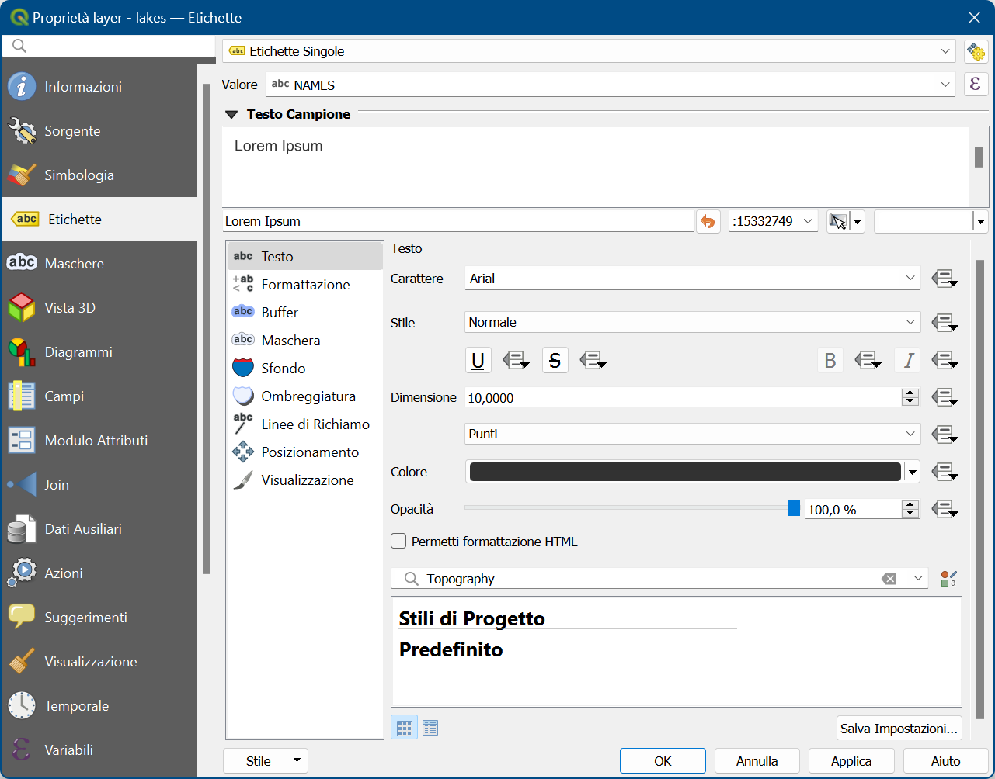Open Modulo Attributi section
Image resolution: width=995 pixels, height=779 pixels.
point(99,441)
